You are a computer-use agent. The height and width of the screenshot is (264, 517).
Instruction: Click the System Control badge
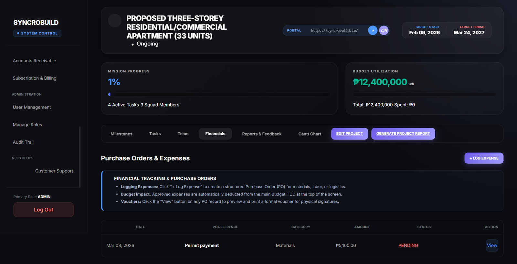(37, 33)
